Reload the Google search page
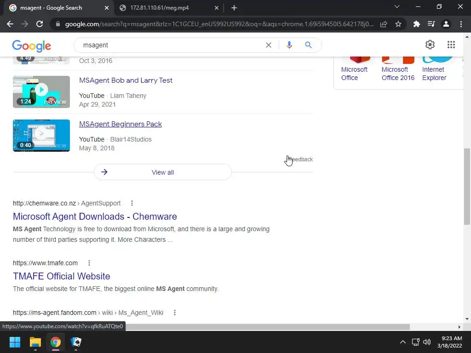Image resolution: width=471 pixels, height=353 pixels. coord(40,24)
